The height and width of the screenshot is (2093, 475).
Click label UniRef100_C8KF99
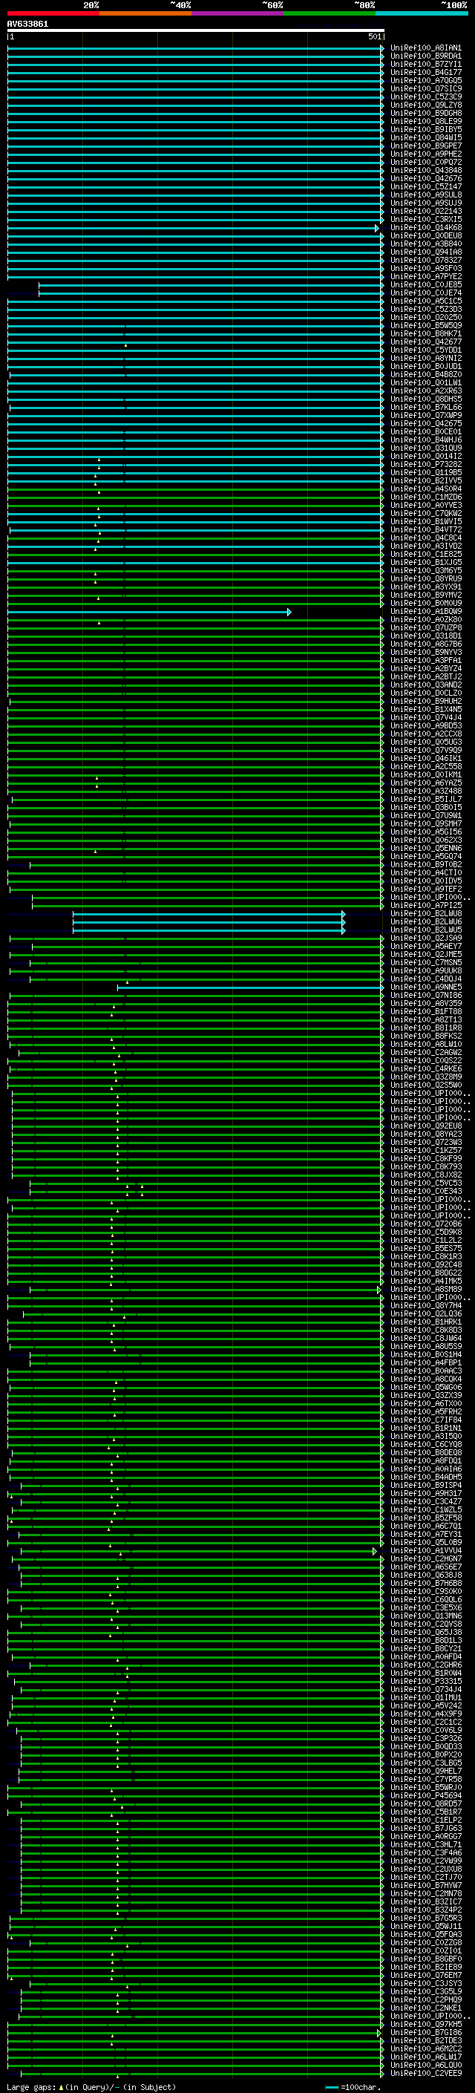[425, 1157]
